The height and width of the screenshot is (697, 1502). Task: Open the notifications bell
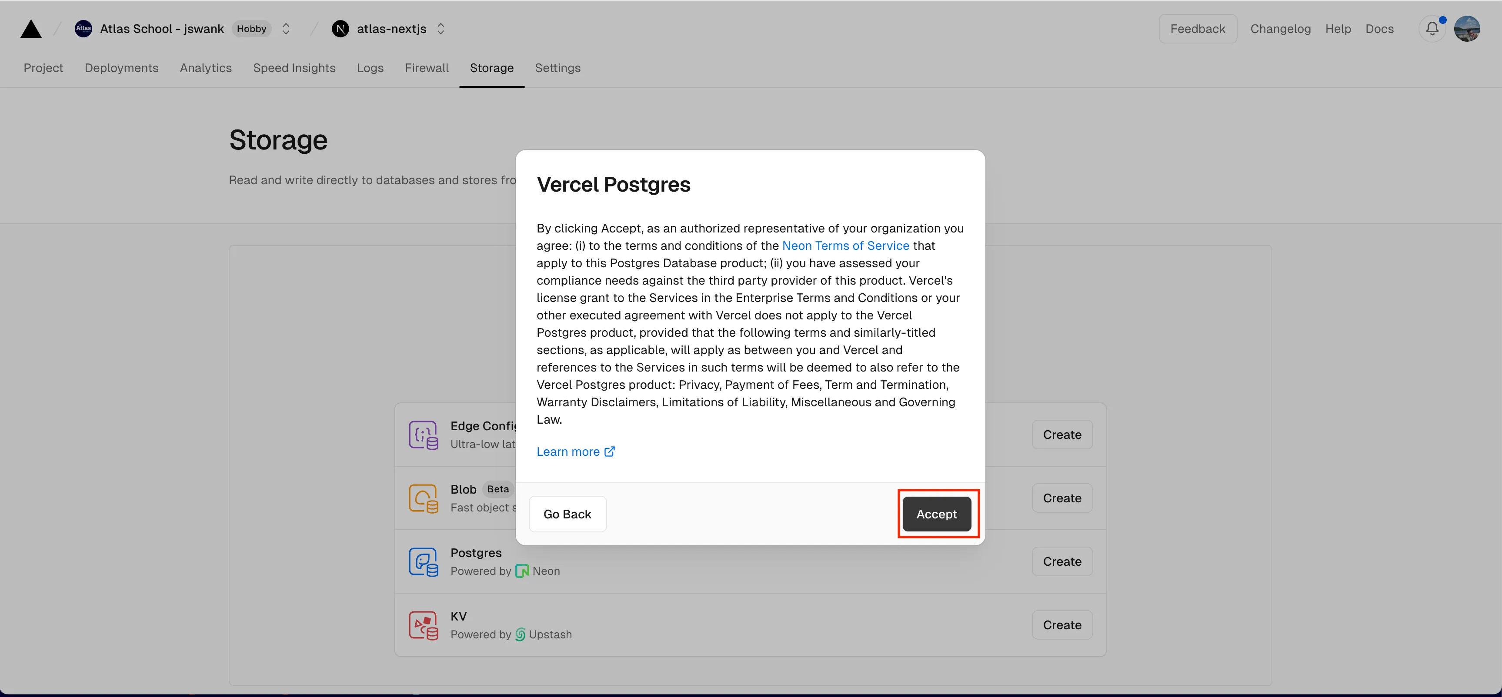(1432, 29)
